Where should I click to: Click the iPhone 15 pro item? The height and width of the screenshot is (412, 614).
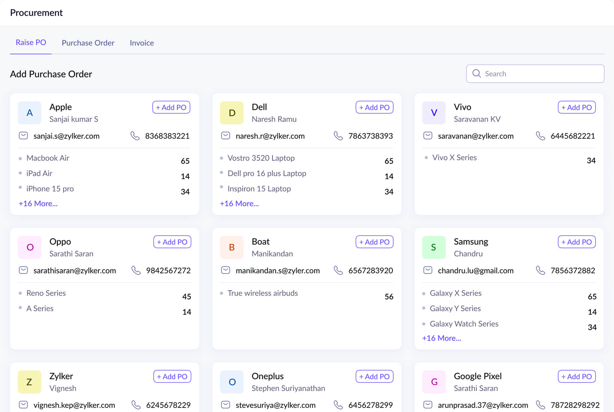tap(50, 189)
